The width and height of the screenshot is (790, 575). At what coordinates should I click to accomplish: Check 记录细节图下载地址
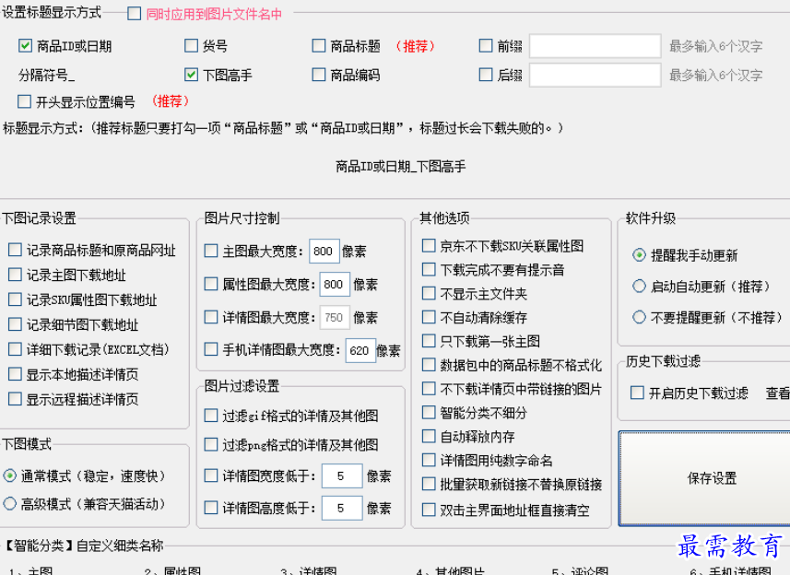[x=15, y=324]
